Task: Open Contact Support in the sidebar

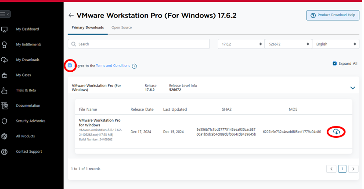Action: pos(29,151)
